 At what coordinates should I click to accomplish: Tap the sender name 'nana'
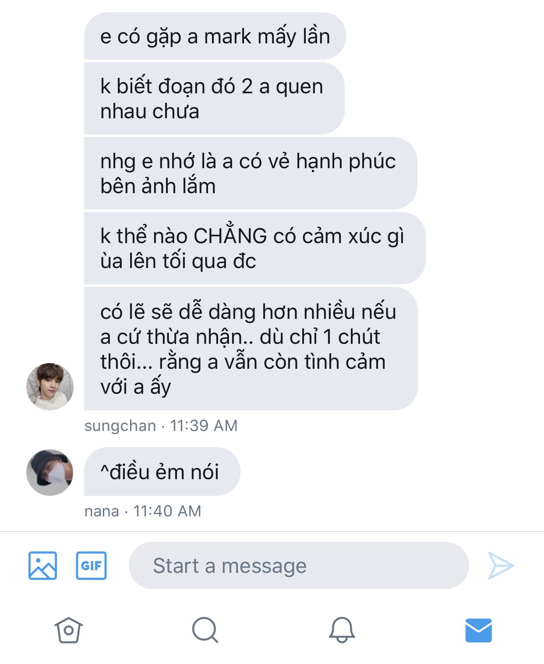point(102,511)
